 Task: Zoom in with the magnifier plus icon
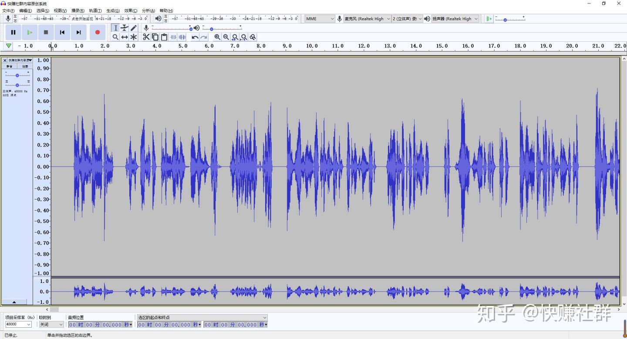pos(217,37)
